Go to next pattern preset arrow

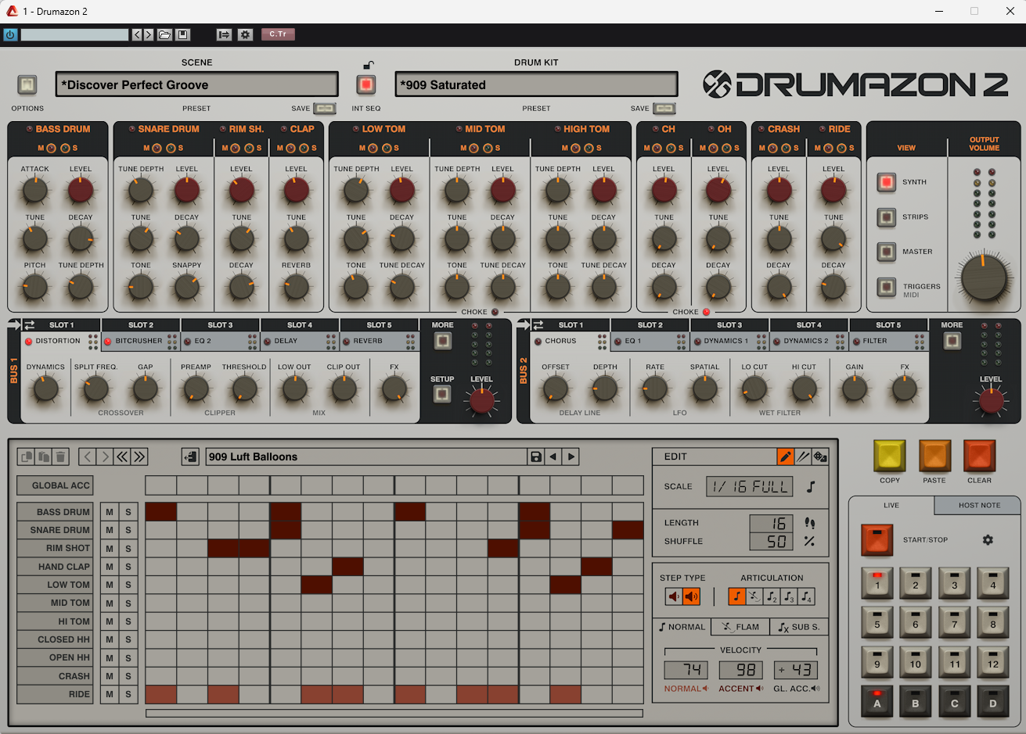coord(571,457)
